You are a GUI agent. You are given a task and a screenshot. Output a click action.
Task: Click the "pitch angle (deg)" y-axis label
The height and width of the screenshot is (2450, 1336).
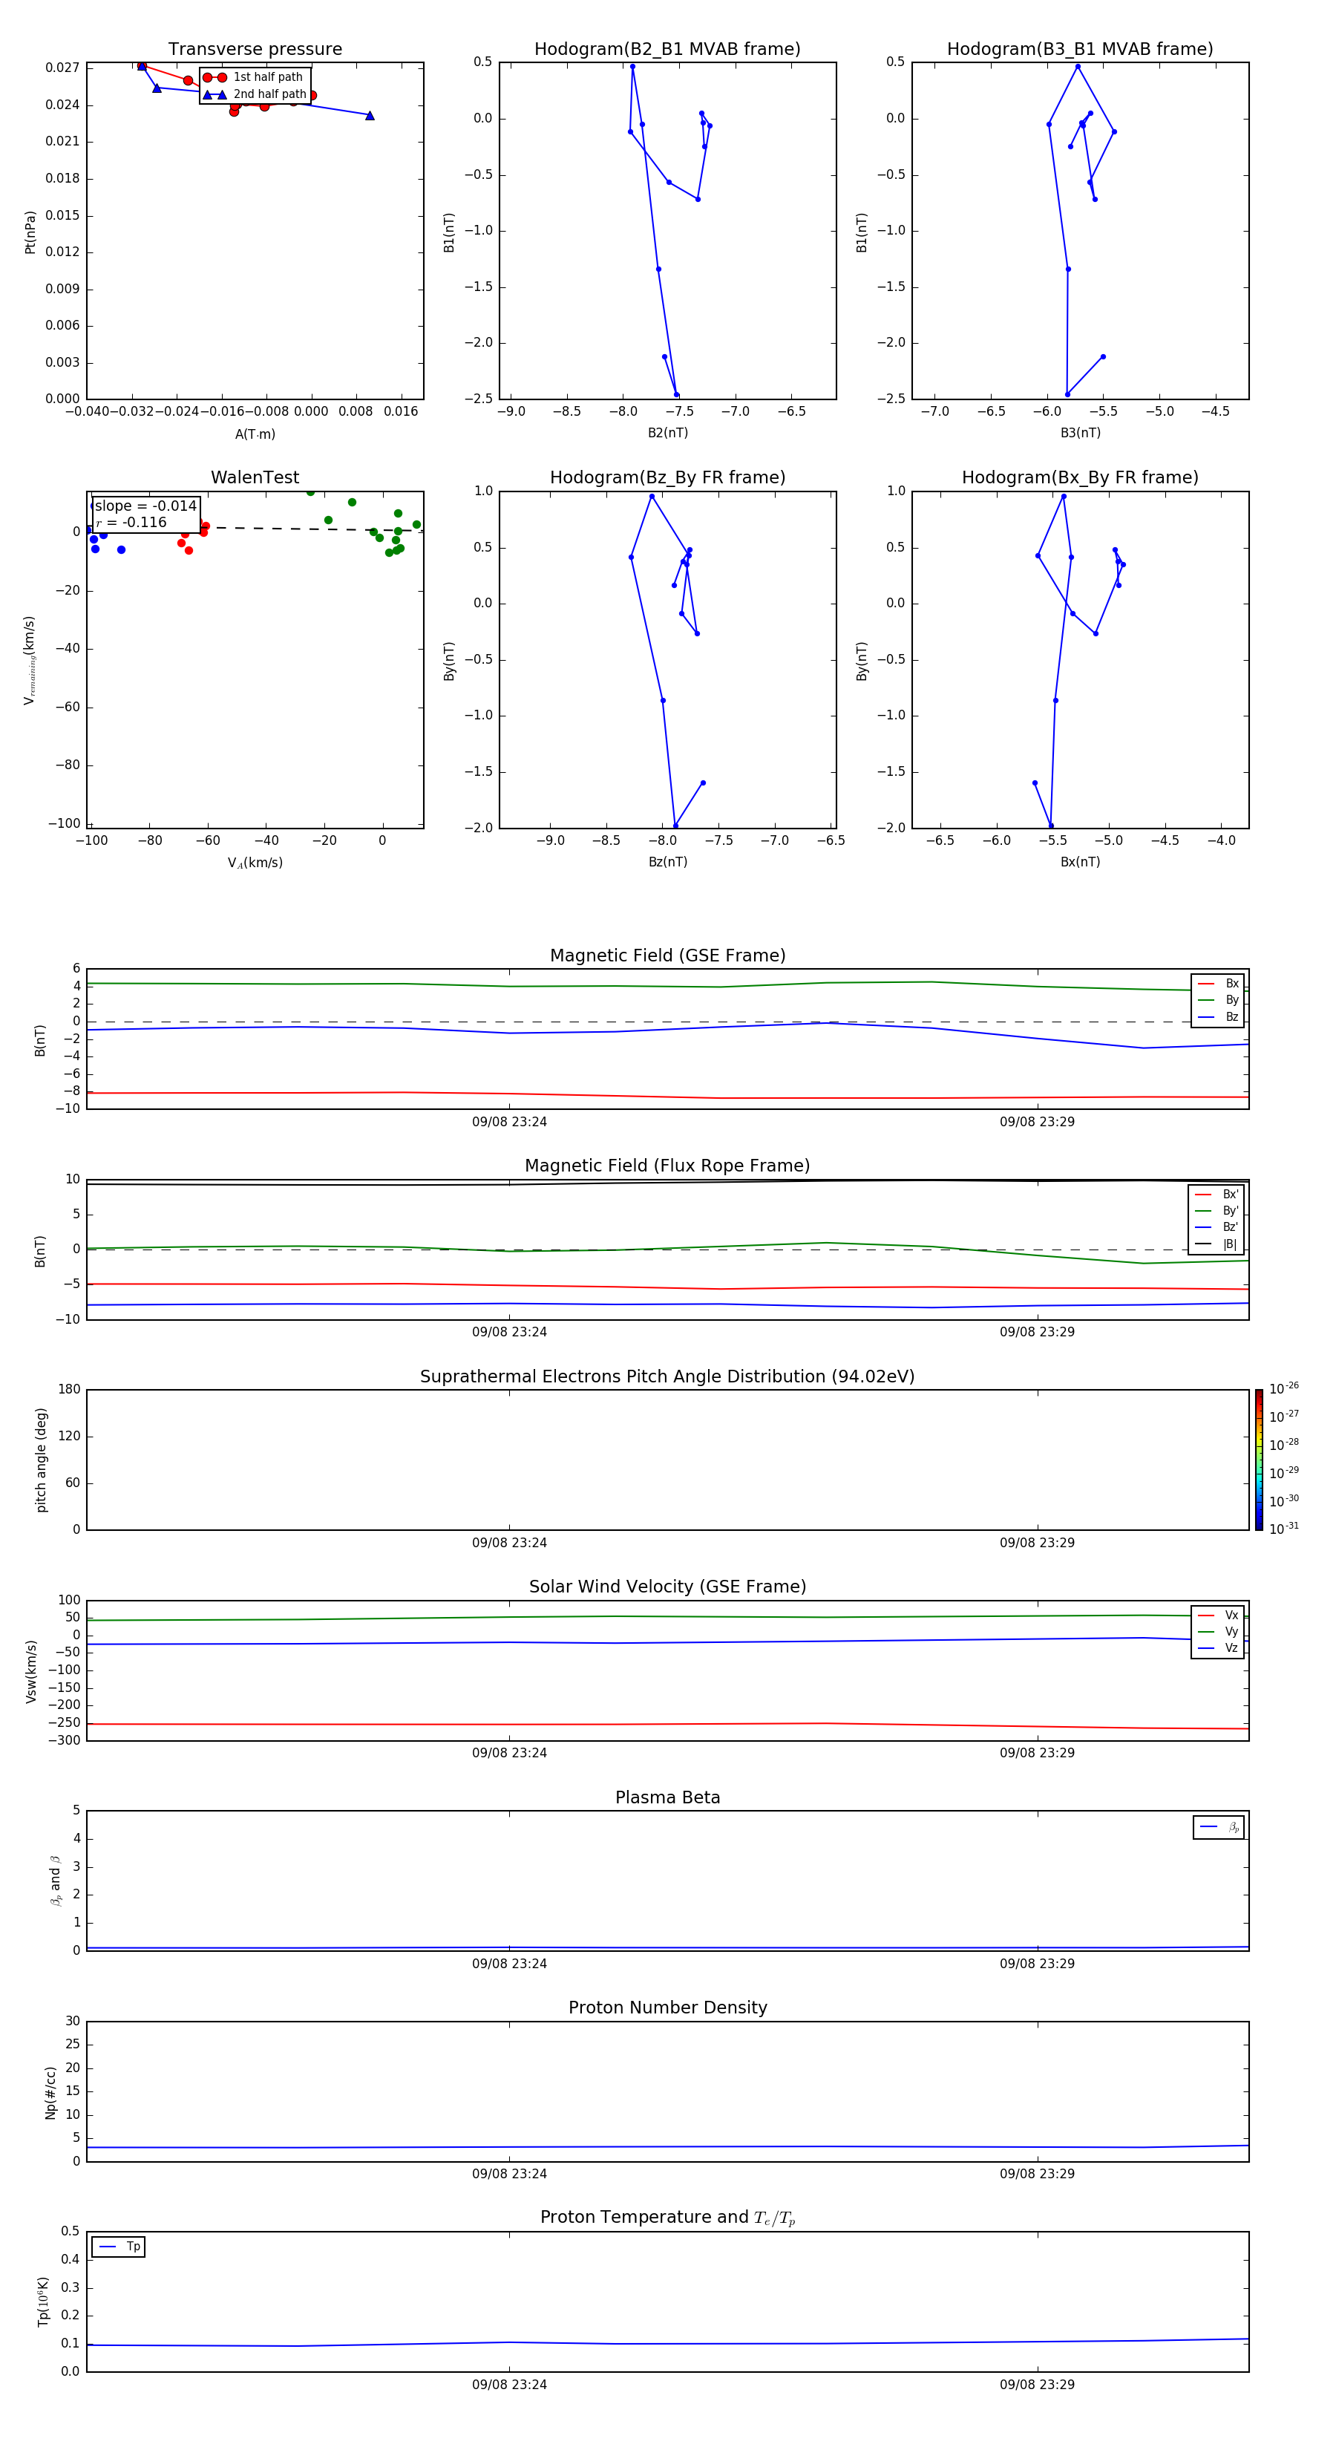41,1460
